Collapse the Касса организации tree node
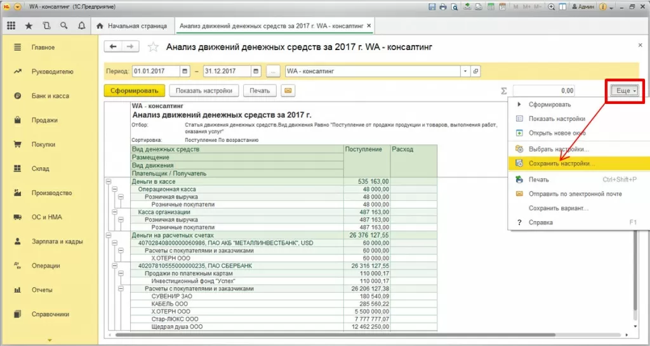This screenshot has height=346, width=650. click(115, 212)
